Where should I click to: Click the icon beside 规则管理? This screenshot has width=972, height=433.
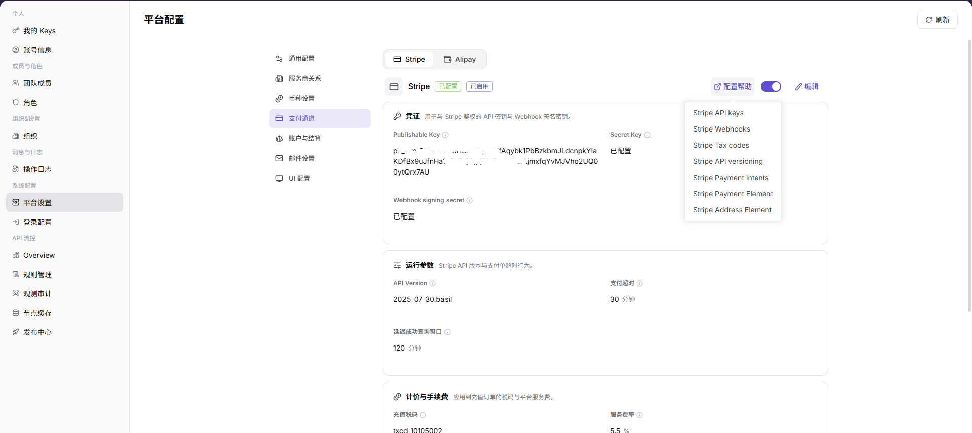point(16,274)
